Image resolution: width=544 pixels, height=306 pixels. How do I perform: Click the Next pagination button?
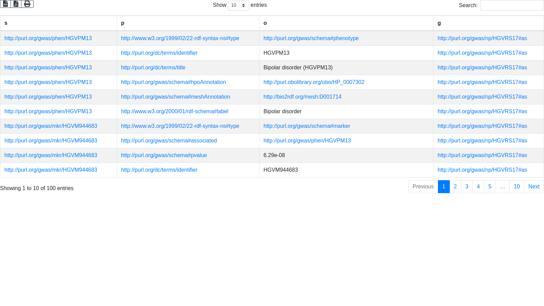tap(533, 187)
